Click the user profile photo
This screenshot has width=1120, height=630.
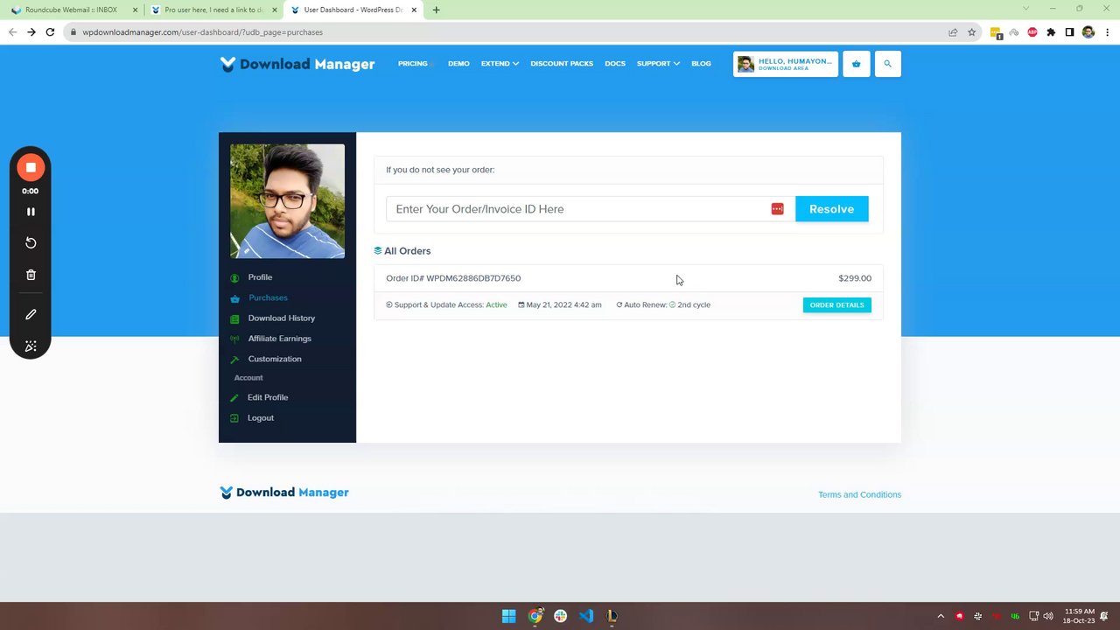[287, 201]
